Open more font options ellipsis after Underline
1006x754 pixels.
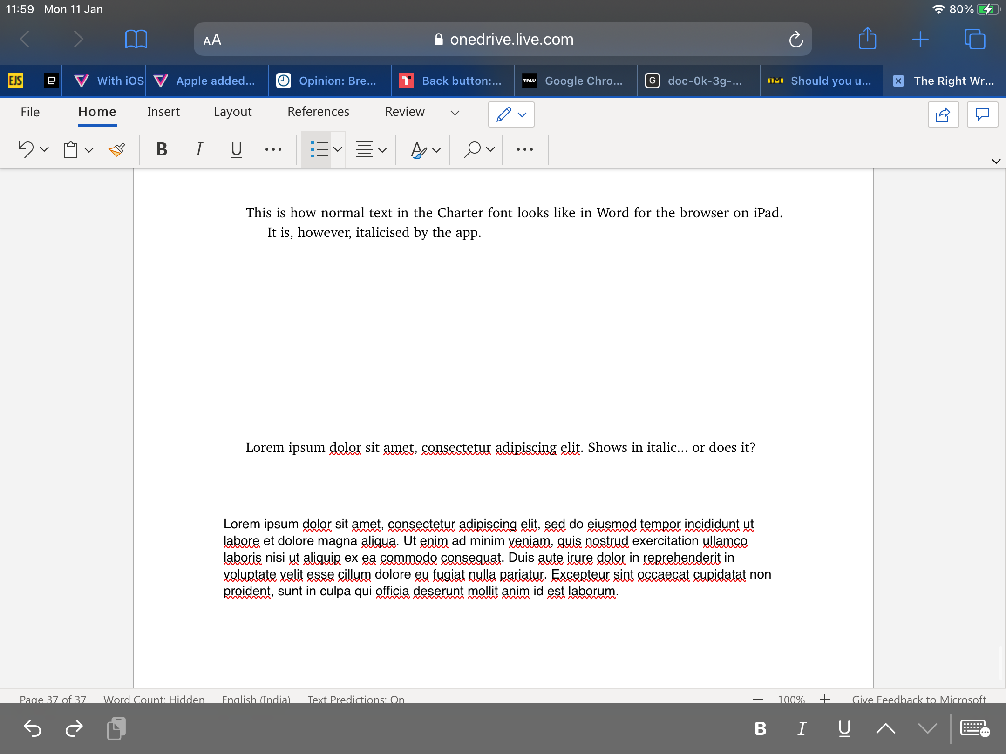coord(273,149)
